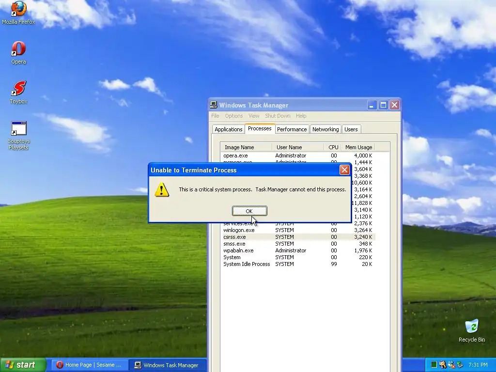Open the Options menu in Task Manager

tap(234, 116)
